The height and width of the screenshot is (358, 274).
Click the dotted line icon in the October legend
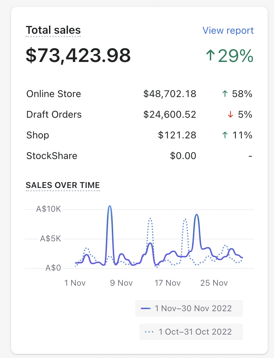tap(149, 332)
